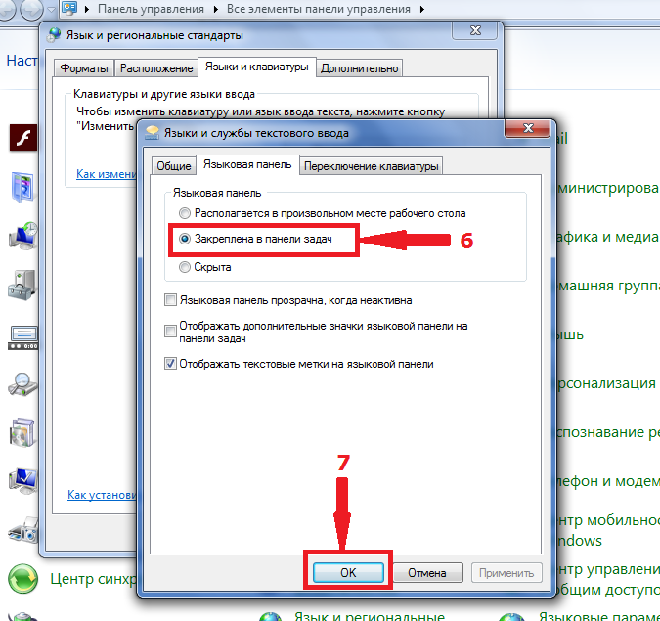Image resolution: width=660 pixels, height=621 pixels.
Task: Open the 'Мышь' control panel item
Action: click(569, 335)
